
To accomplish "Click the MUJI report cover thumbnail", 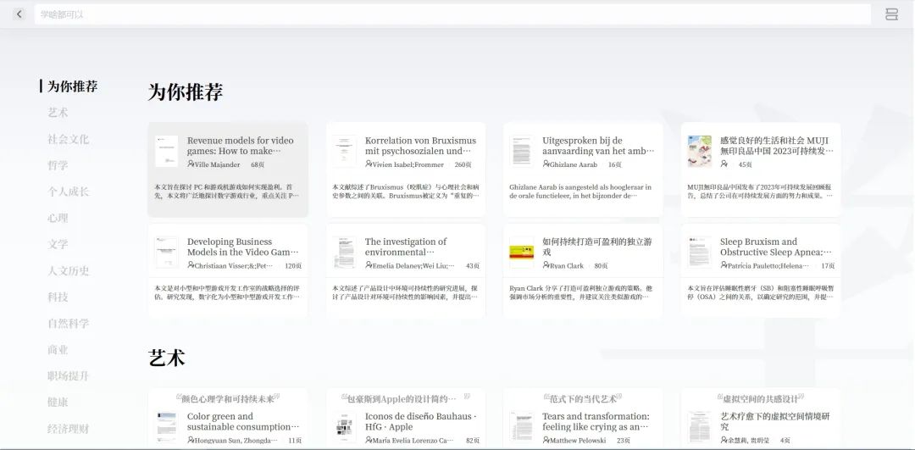I will pos(700,151).
